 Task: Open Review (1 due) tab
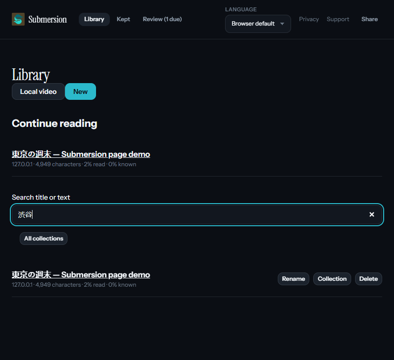(163, 19)
